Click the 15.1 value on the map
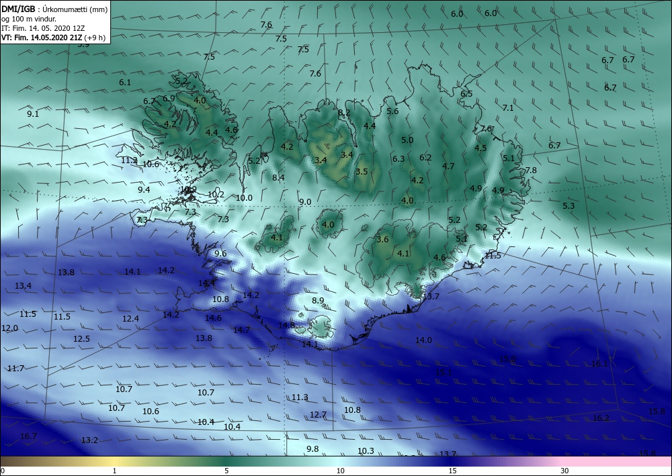Viewport: 672px width, 476px height. point(444,373)
